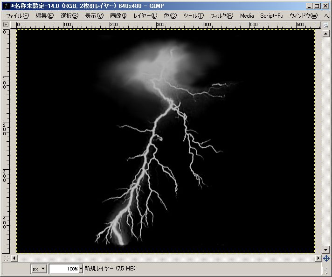Screen dimensions: 332x277
Task: Click the vertical scrollbar up arrow
Action: [325, 34]
